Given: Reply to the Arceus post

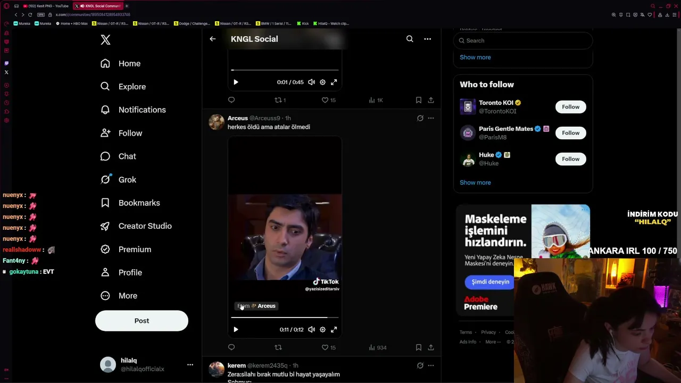Looking at the screenshot, I should 231,347.
